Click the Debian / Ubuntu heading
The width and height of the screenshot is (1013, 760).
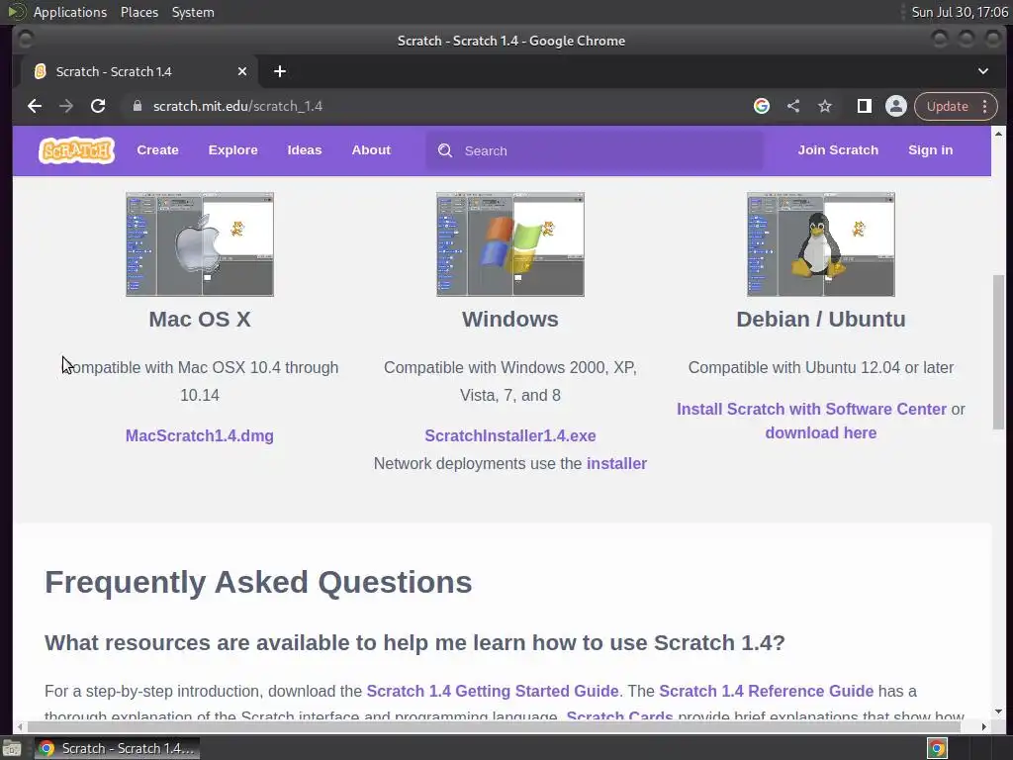tap(821, 319)
